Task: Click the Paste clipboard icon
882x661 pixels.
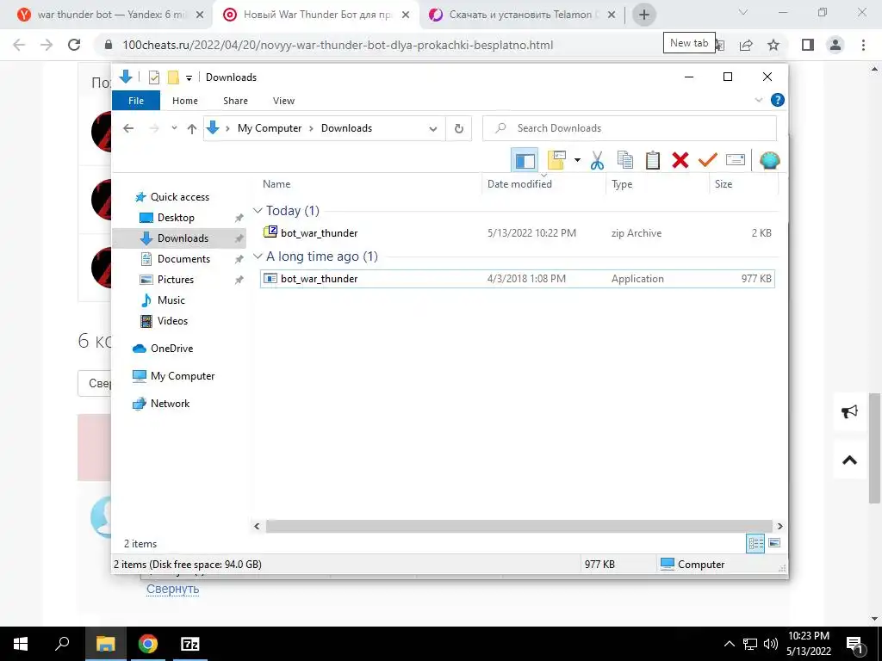Action: click(653, 161)
